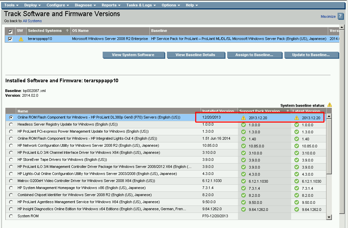
Task: Sort by Selected Systems column arrow
Action: [x=67, y=31]
